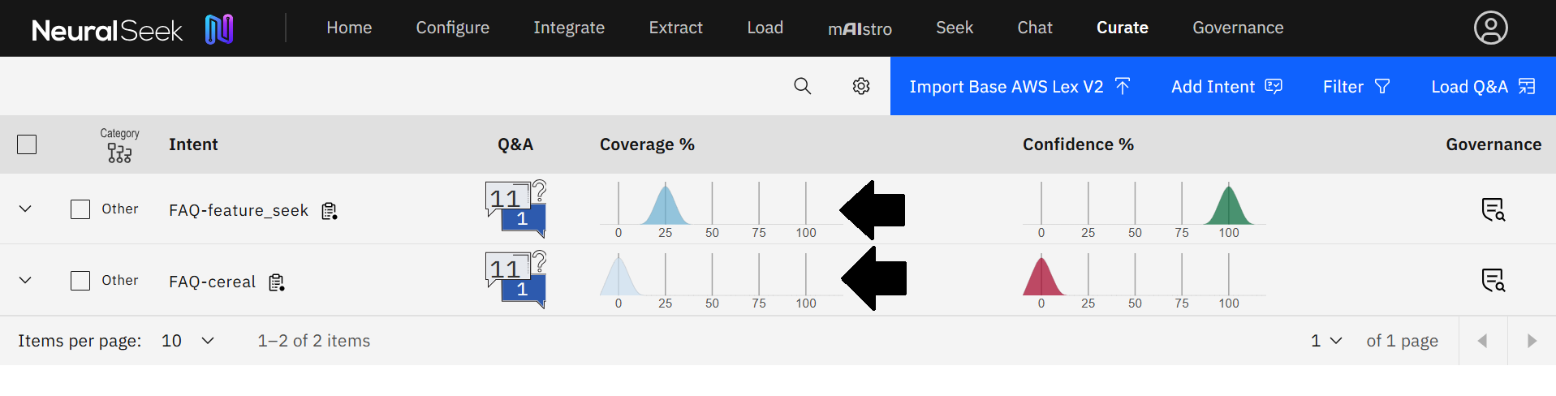The width and height of the screenshot is (1556, 396).
Task: Open governance icon for FAQ-feature_seek row
Action: pyautogui.click(x=1493, y=209)
